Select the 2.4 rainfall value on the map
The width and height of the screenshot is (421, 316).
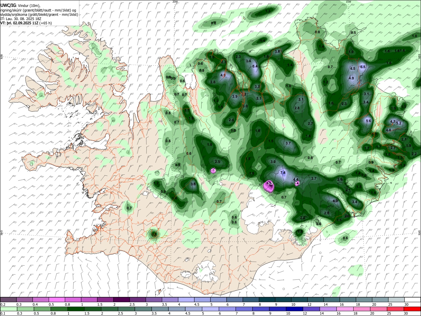coord(231,120)
